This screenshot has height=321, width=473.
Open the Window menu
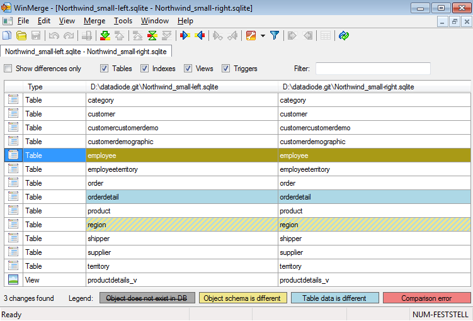155,21
